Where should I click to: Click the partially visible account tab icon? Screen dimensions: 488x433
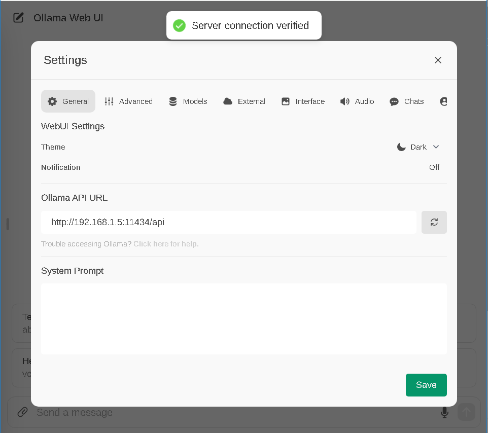click(x=443, y=101)
